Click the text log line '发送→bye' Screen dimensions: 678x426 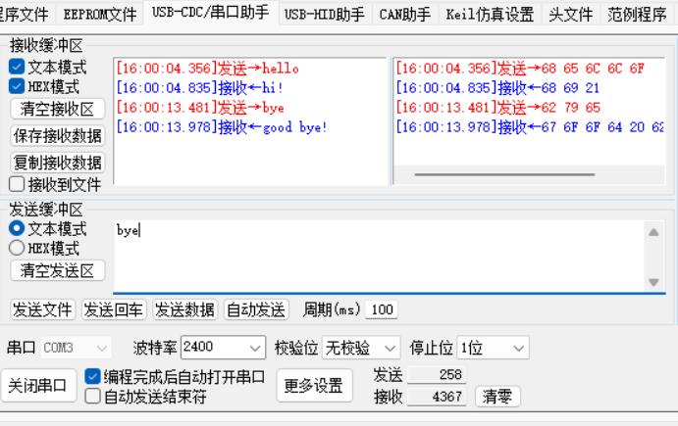click(200, 108)
